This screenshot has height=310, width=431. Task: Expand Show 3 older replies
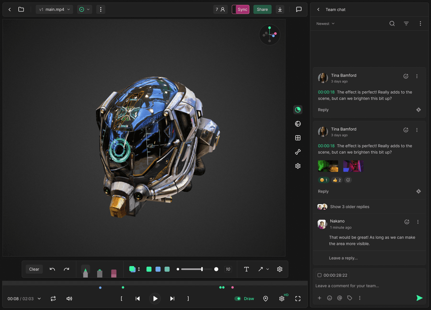[350, 207]
